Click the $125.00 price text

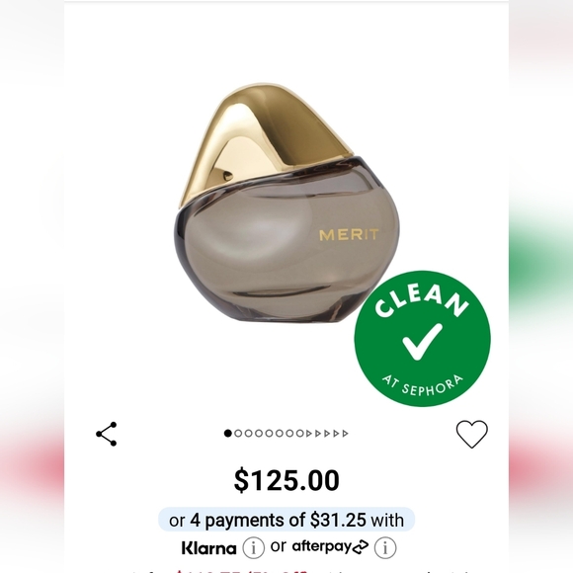point(286,480)
